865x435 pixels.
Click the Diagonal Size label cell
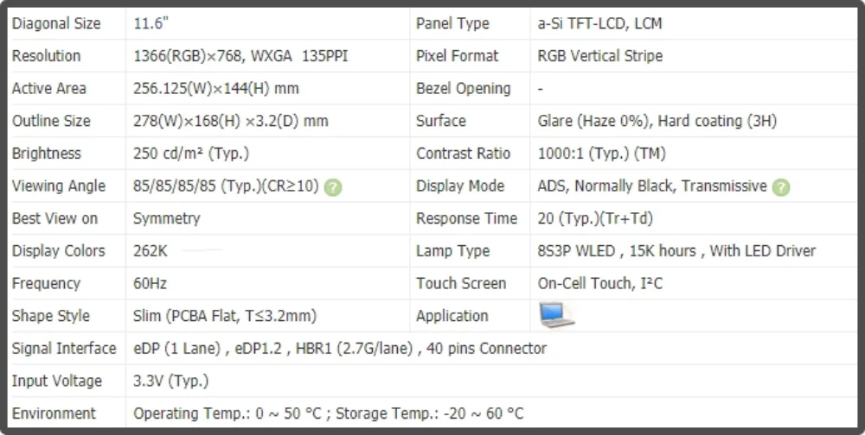56,23
